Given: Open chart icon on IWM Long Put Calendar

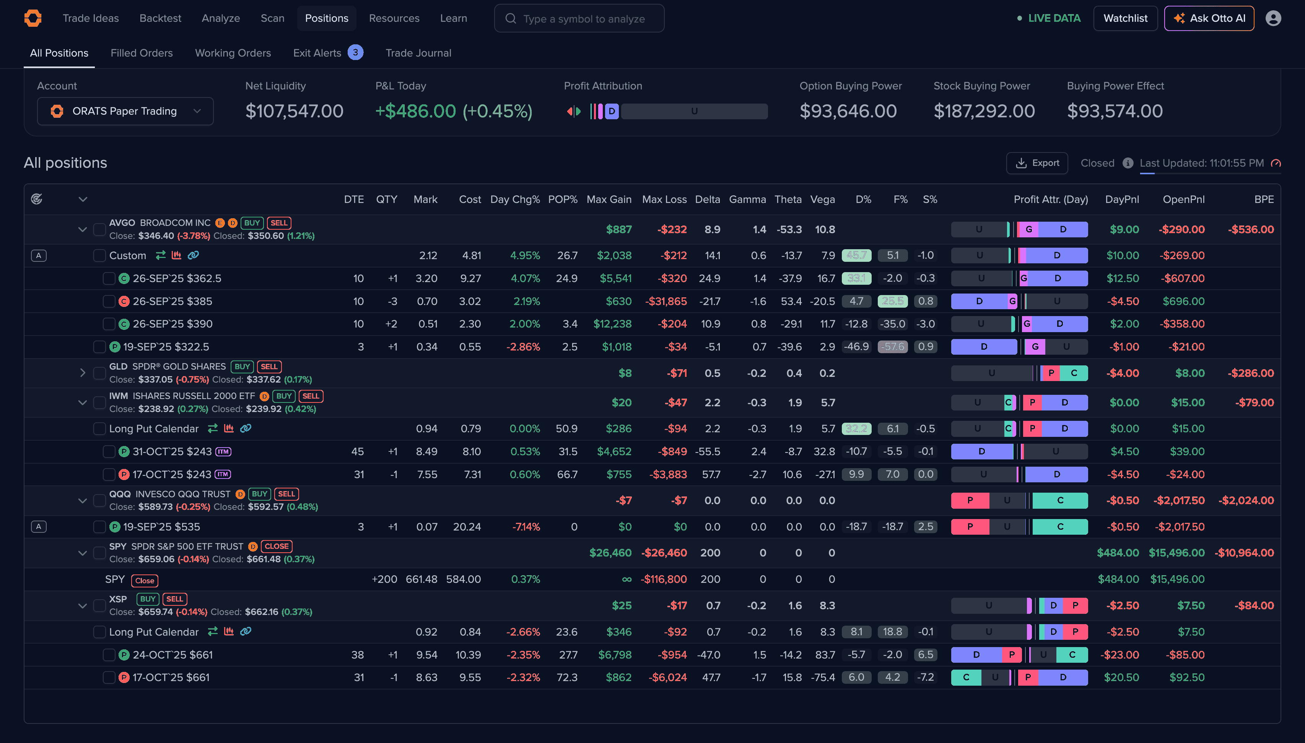Looking at the screenshot, I should point(229,429).
